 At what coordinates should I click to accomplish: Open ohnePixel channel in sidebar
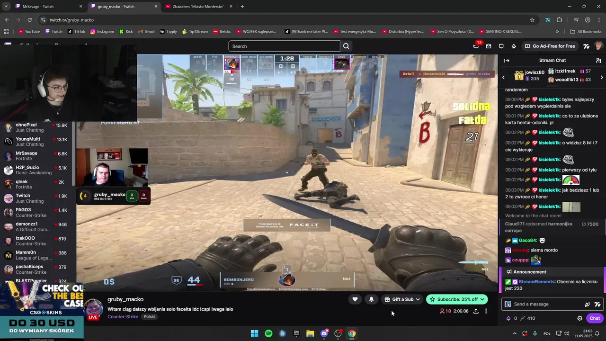pos(36,127)
